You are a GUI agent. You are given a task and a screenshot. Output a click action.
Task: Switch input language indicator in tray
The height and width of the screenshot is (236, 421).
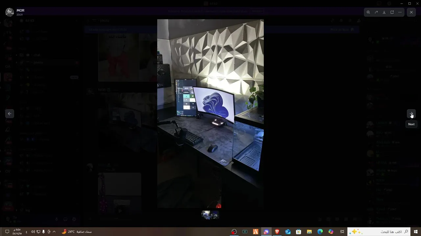point(27,232)
